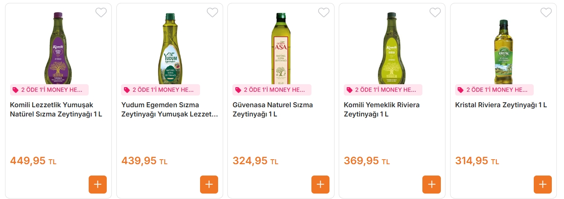Viewport: 564px width, 199px height.
Task: Toggle heart on Yudum Egemden product card
Action: pos(212,13)
